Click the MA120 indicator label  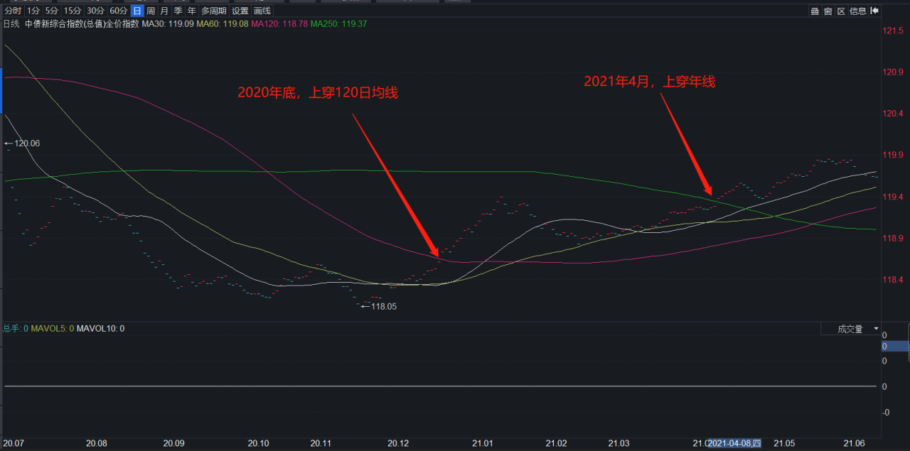tap(275, 24)
